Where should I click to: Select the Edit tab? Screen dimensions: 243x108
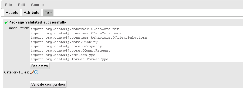[48, 13]
